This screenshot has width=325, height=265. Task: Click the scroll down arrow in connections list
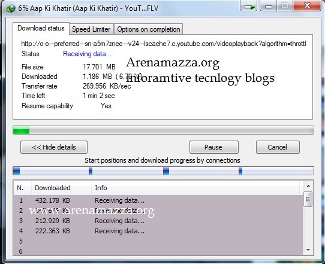[x=308, y=250]
